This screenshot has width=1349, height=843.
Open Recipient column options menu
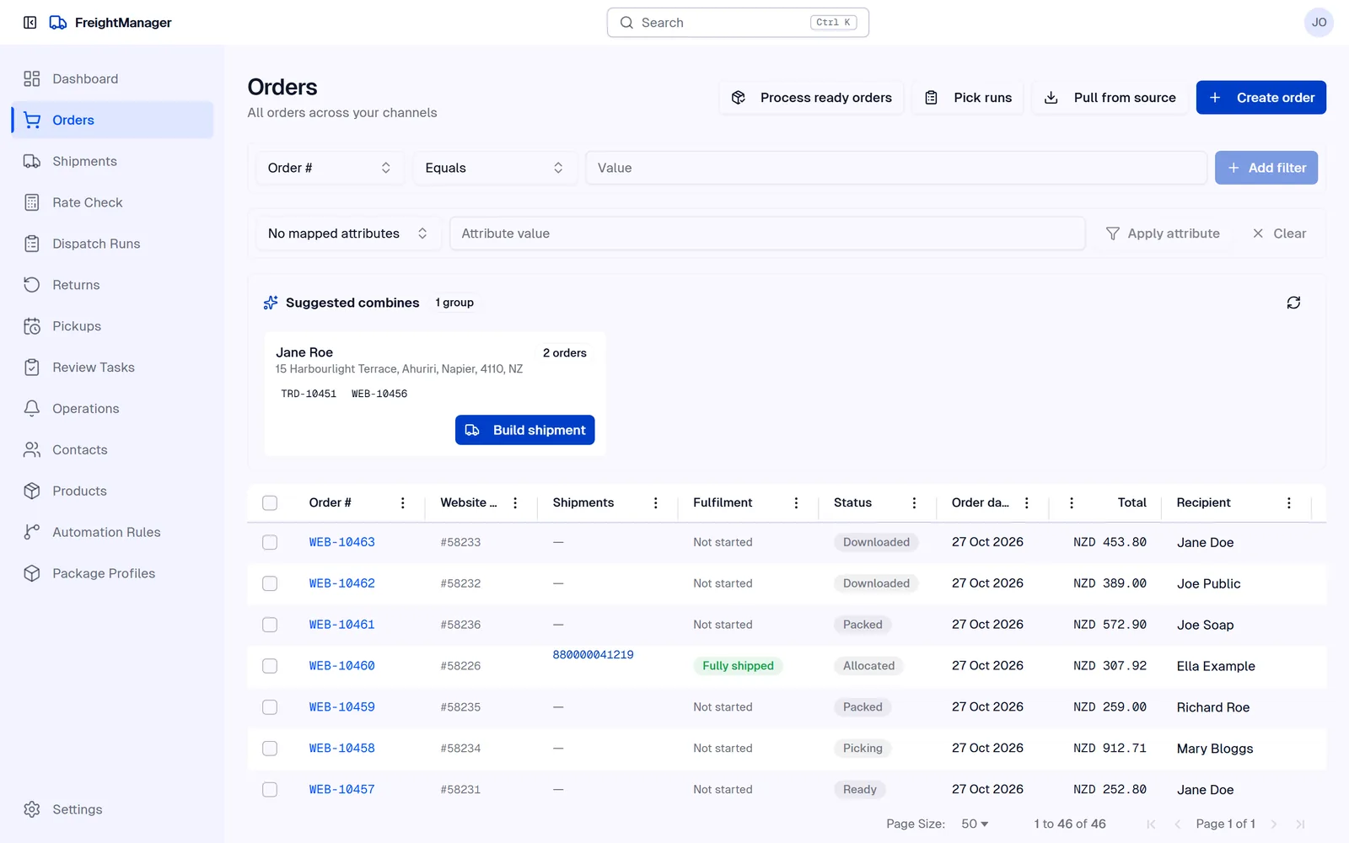[x=1289, y=503]
